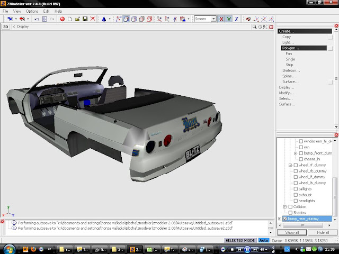The height and width of the screenshot is (254, 339).
Task: Uncheck the bump_rear_dummy checkbox
Action: tap(286, 219)
